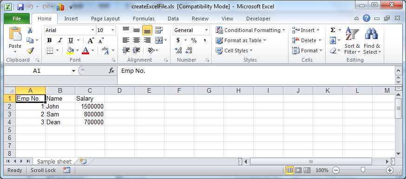
Task: Open Sort & Filter
Action: 352,40
